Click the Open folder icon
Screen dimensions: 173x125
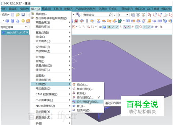tap(18, 15)
